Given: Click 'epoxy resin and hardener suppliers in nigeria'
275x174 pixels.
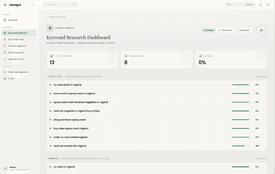Looking at the screenshot, I should [x=81, y=102].
